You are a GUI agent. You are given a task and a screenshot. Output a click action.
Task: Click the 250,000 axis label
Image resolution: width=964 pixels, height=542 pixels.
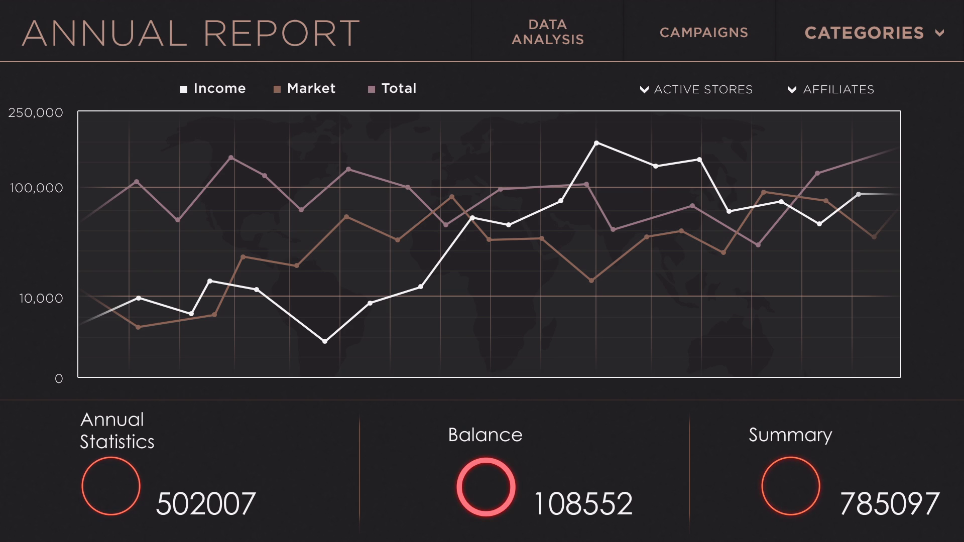click(36, 112)
